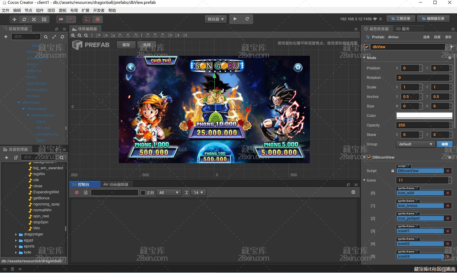Click the 关闭 prefab button
This screenshot has width=457, height=273.
147,45
